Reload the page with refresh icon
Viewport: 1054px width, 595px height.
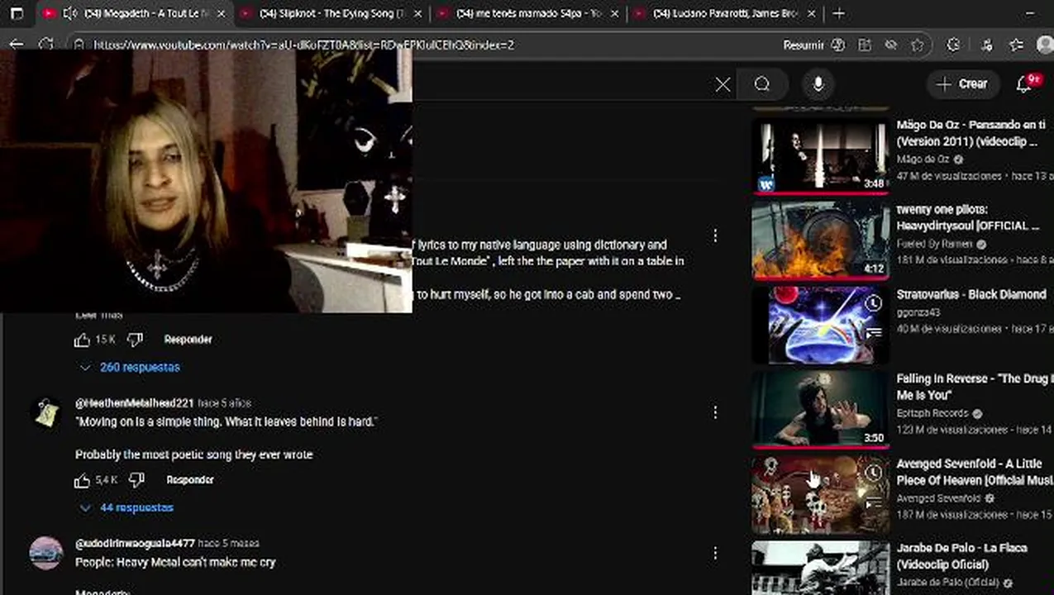(x=46, y=45)
